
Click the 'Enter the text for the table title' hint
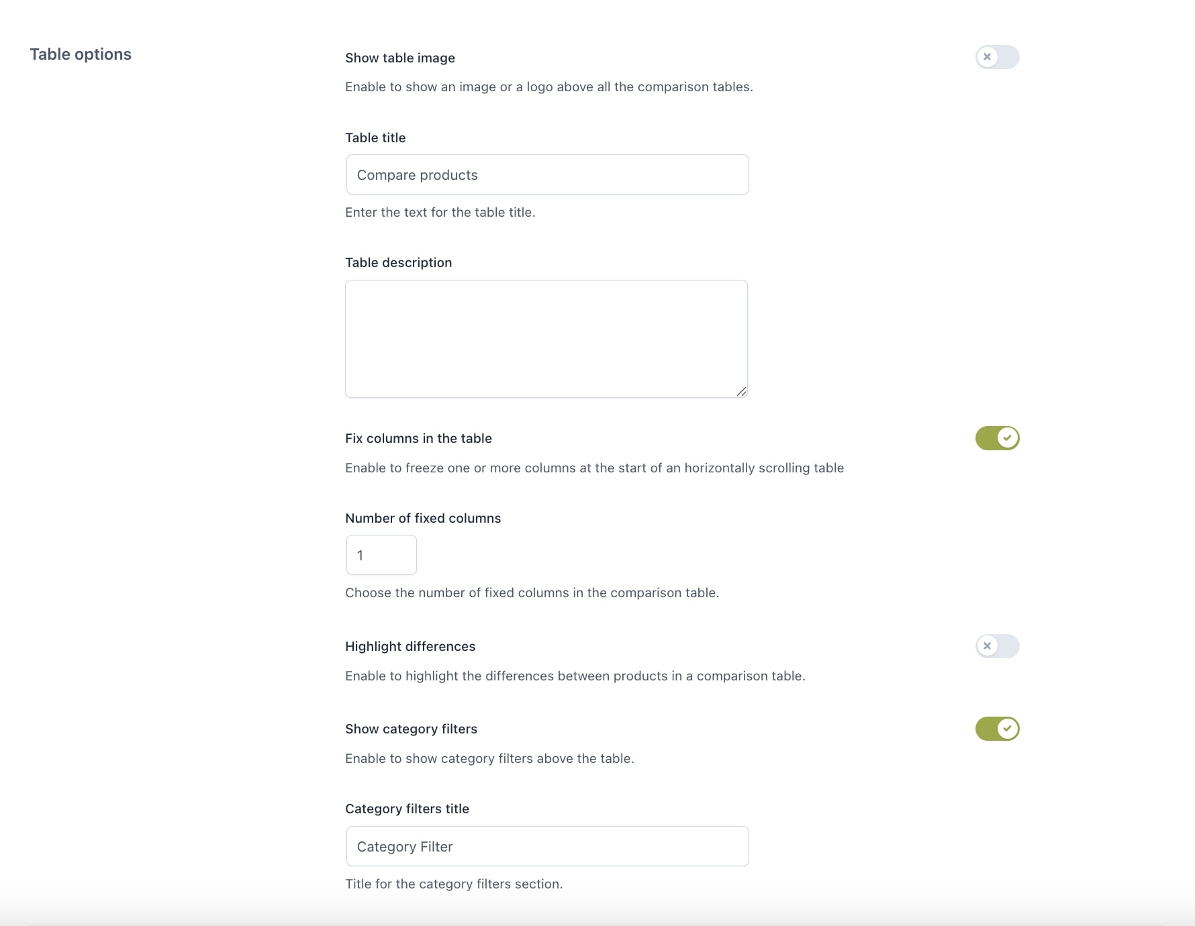tap(440, 212)
